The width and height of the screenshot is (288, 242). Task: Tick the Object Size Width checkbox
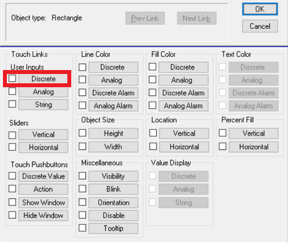point(82,146)
